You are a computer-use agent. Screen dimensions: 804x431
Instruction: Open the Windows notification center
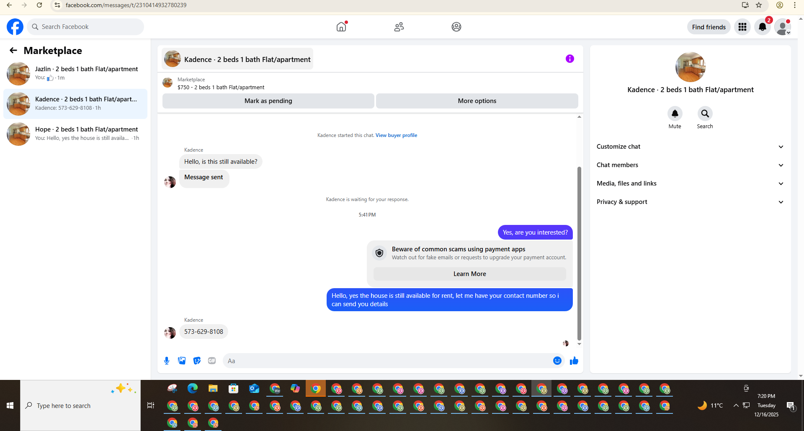[791, 405]
